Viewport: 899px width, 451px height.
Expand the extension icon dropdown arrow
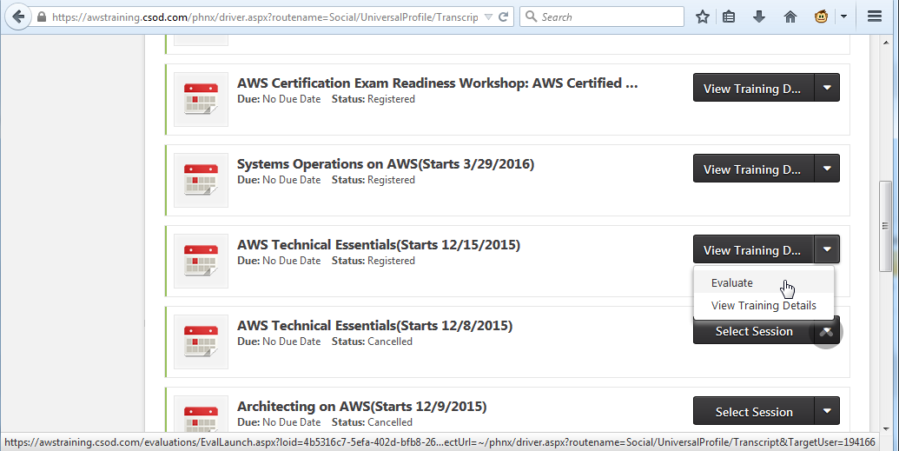tap(843, 17)
